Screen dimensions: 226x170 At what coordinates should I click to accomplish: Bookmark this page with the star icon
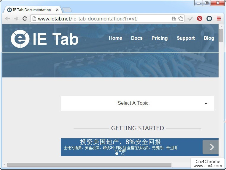click(x=181, y=19)
